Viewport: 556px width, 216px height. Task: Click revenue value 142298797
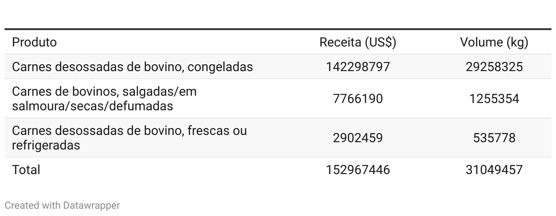tap(358, 67)
